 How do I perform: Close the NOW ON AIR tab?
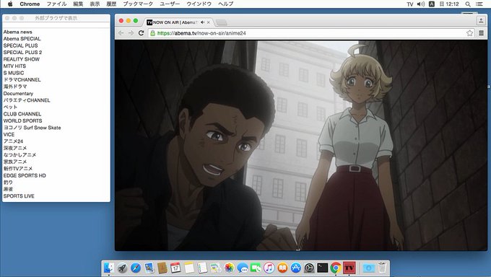pos(209,22)
